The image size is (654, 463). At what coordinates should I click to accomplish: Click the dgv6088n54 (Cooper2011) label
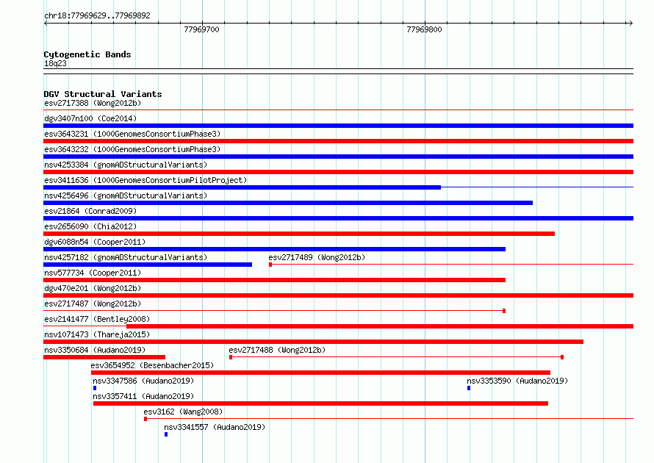[95, 242]
